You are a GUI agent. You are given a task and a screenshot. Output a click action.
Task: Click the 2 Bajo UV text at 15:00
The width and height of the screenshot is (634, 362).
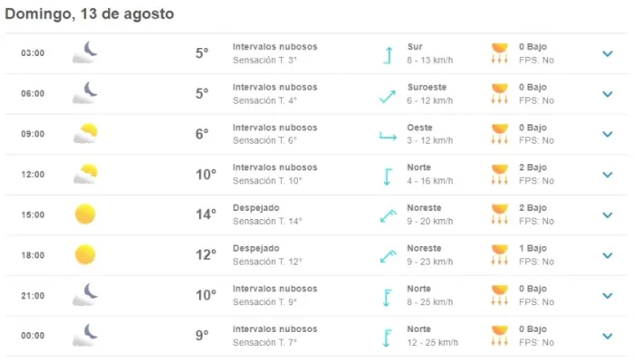[x=533, y=207]
